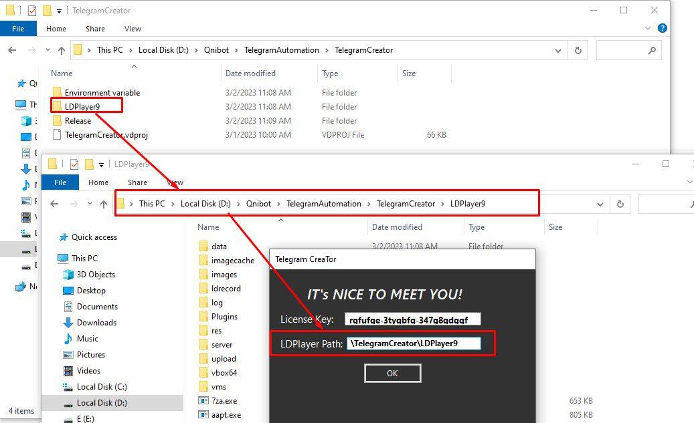The width and height of the screenshot is (694, 423).
Task: Click the Up arrow in the LDPlayer9 window
Action: [x=104, y=204]
